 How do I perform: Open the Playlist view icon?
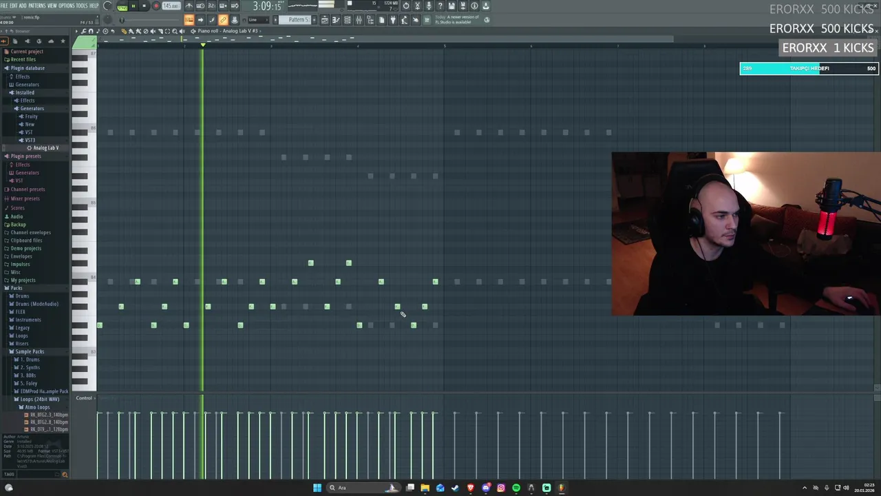[325, 19]
